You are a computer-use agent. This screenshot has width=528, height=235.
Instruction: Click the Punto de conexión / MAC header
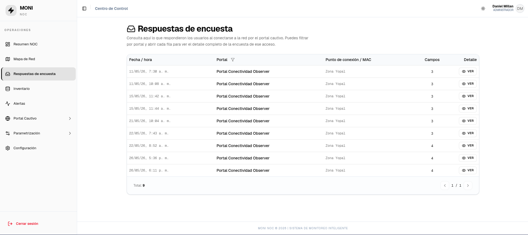point(348,60)
